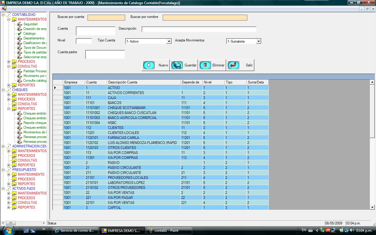Switch to Servicio de correo taskbar window
The image size is (376, 235).
(75, 231)
